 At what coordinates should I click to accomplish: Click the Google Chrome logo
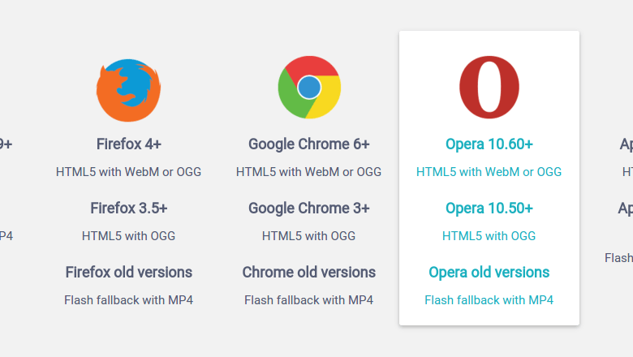click(309, 87)
